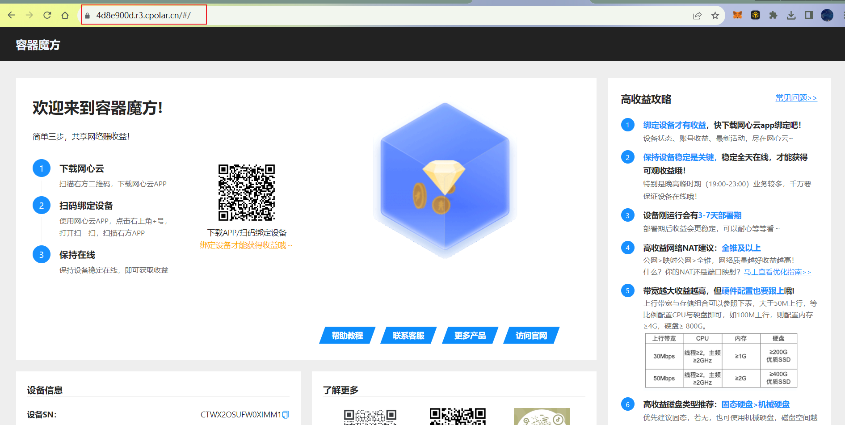This screenshot has width=845, height=425.
Task: Click the 联系客服 button
Action: tap(408, 336)
